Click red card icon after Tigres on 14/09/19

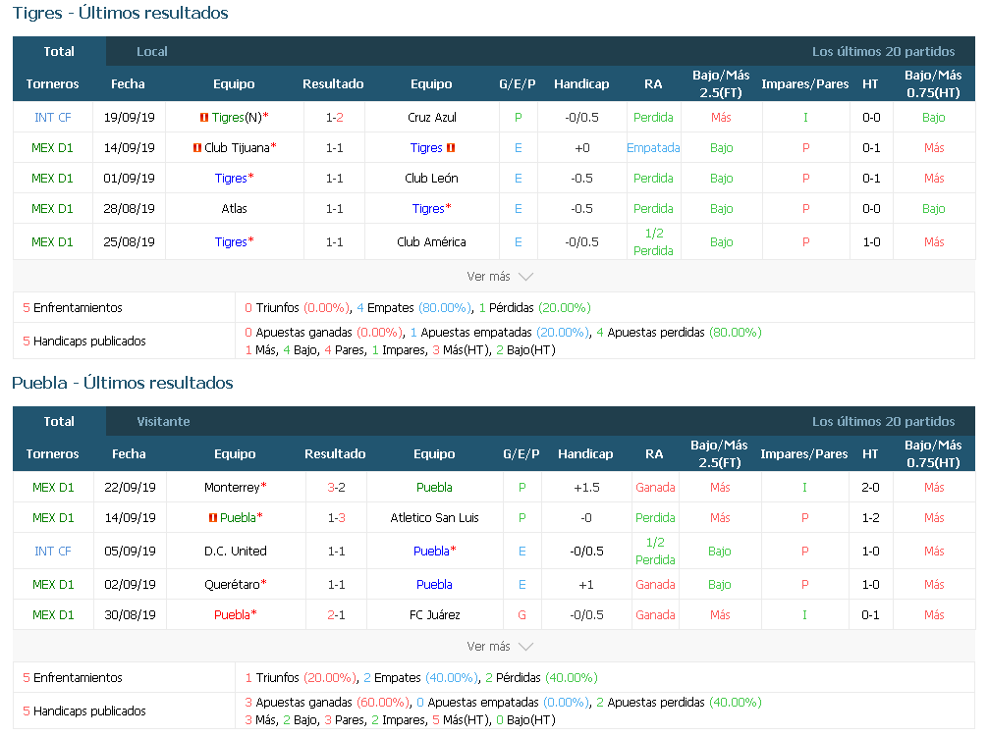pos(451,148)
